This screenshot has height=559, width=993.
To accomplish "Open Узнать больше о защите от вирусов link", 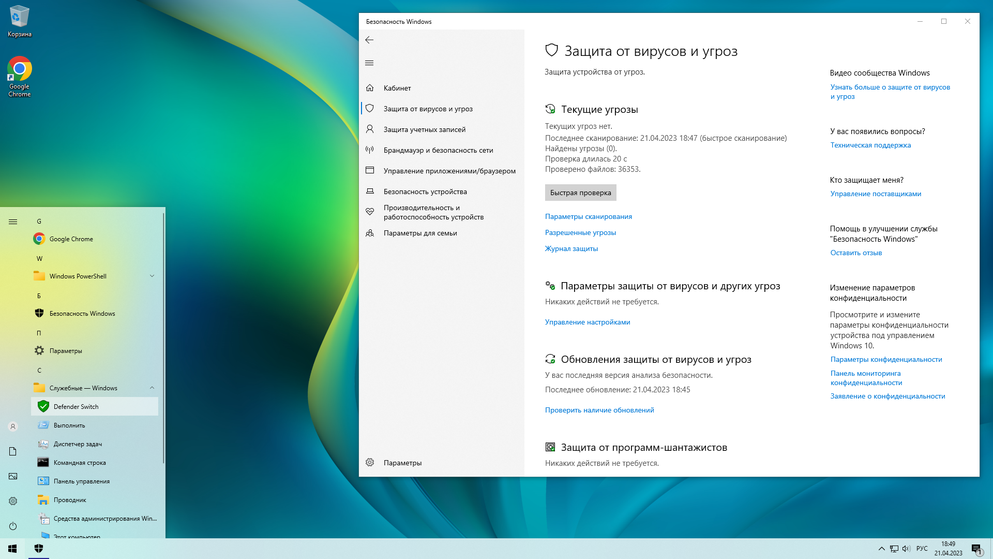I will click(890, 92).
